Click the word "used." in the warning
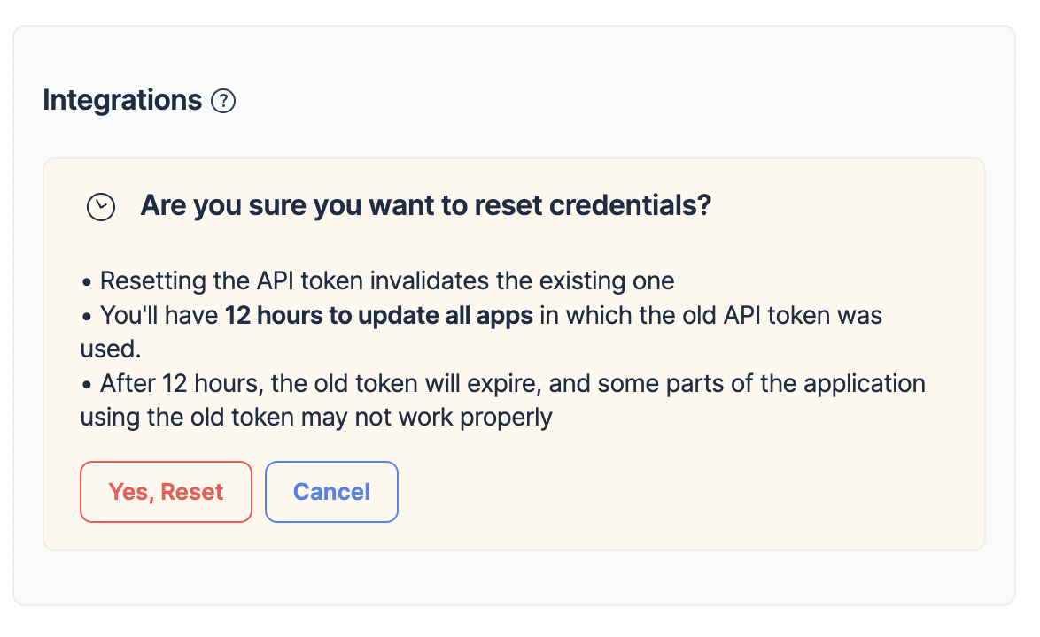The image size is (1040, 637). (111, 349)
